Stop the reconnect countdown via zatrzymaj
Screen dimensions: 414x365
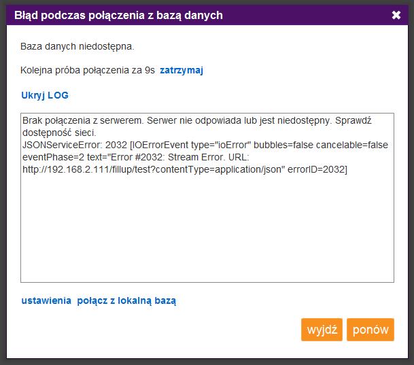[x=182, y=71]
